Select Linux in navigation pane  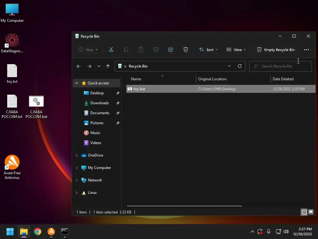click(92, 193)
